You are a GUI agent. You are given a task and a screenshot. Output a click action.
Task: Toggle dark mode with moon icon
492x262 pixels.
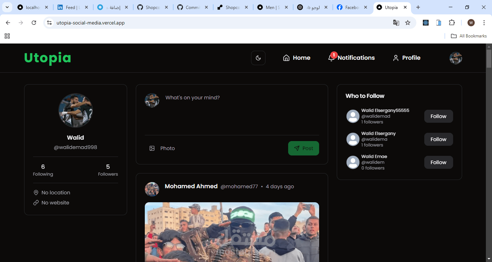[258, 58]
